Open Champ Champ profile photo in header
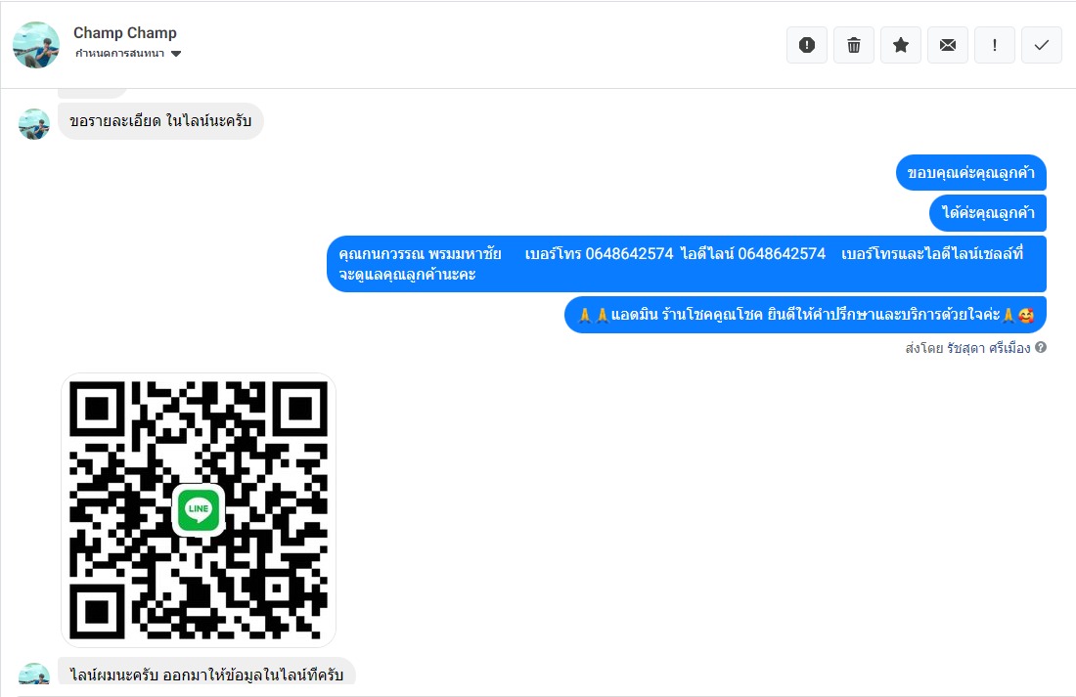Screen dimensions: 1076x697 pos(36,45)
